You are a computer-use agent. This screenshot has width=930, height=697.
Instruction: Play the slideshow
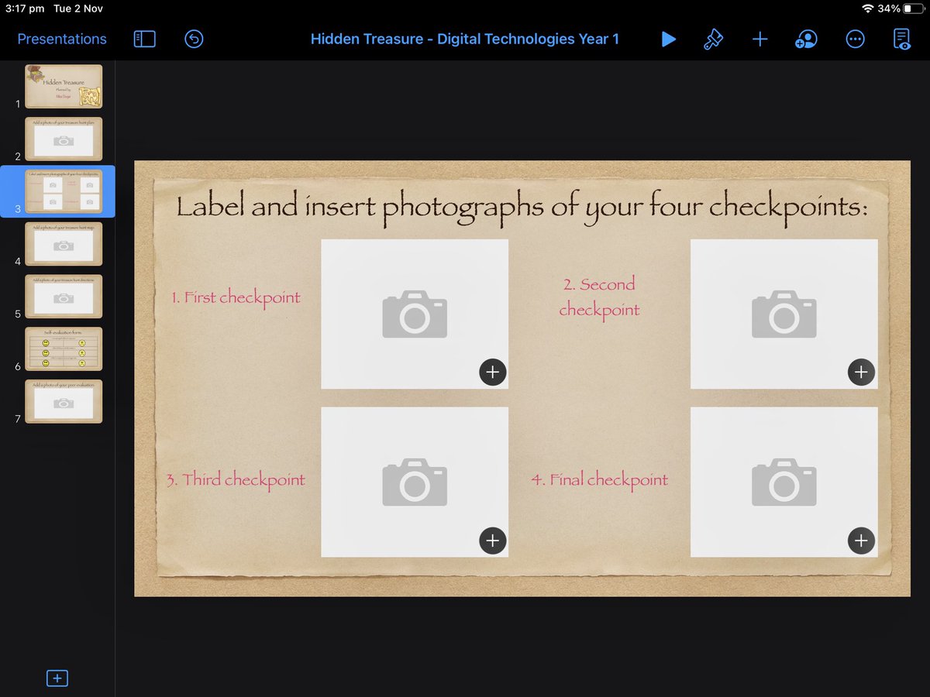(668, 39)
